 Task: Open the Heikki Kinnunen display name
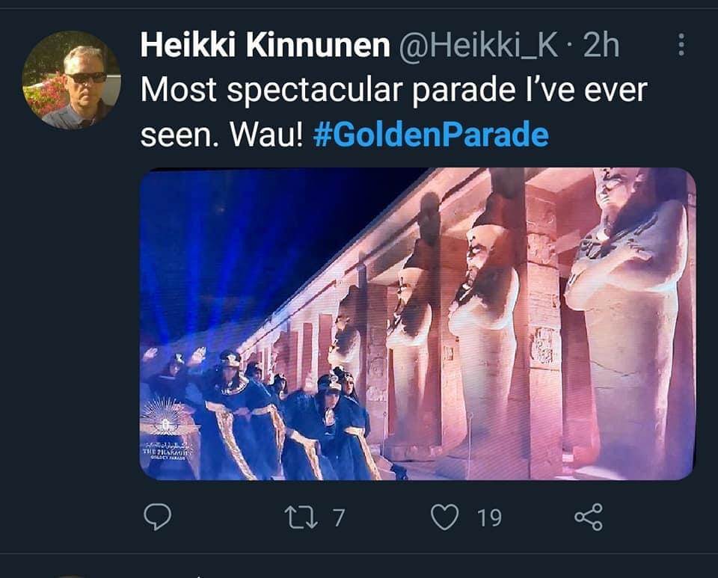click(x=265, y=45)
